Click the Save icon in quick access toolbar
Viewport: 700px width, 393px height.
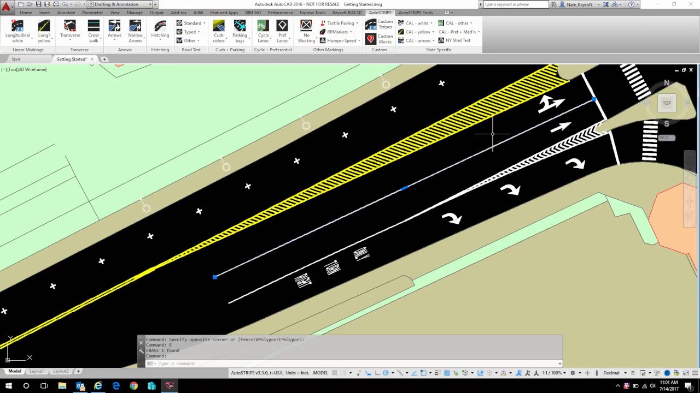pos(38,4)
